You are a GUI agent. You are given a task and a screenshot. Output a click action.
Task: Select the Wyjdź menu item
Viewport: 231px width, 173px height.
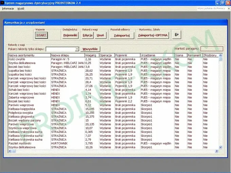click(21, 8)
